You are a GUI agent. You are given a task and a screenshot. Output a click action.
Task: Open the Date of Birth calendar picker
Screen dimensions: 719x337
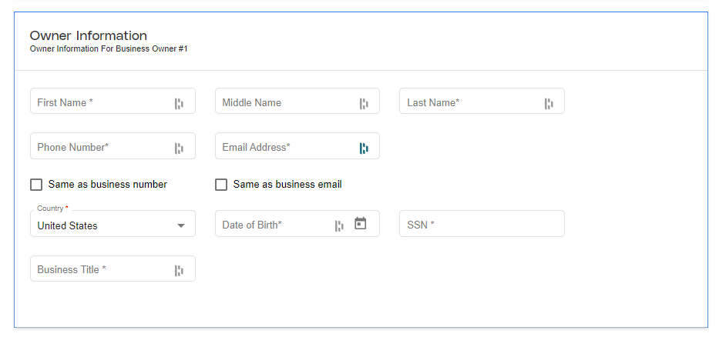coord(361,223)
